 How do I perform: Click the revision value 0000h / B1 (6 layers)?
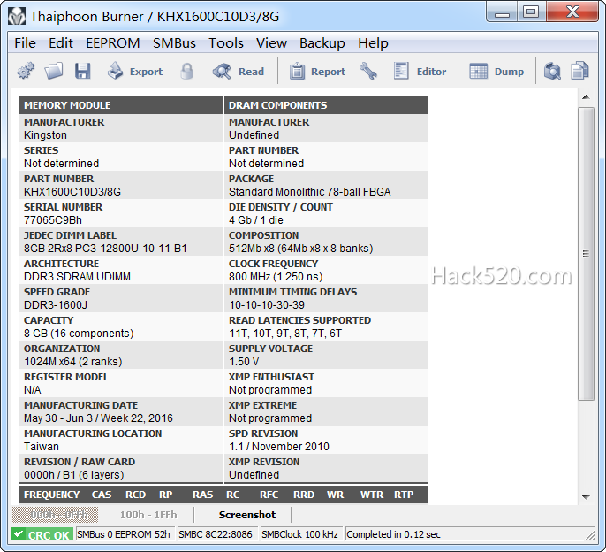click(x=74, y=474)
